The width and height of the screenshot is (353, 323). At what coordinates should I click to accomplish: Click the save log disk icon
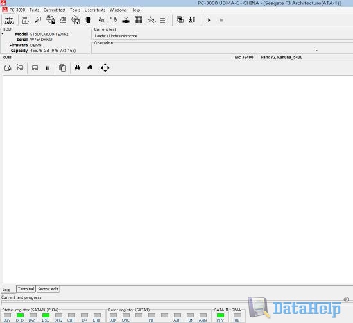click(x=35, y=68)
